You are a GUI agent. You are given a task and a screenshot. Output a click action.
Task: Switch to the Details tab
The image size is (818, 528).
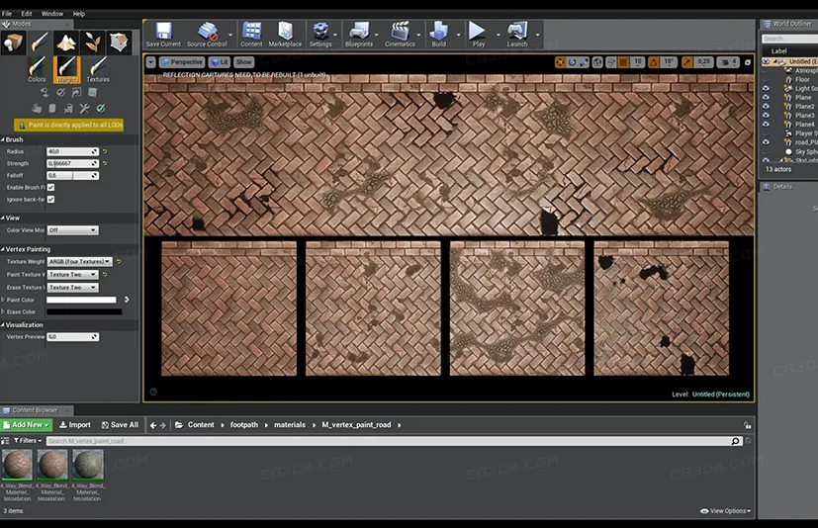pyautogui.click(x=782, y=187)
